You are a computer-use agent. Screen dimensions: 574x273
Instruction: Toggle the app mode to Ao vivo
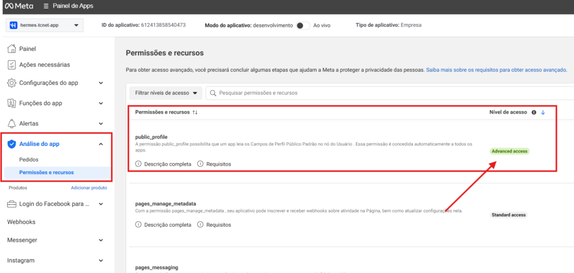tap(303, 26)
